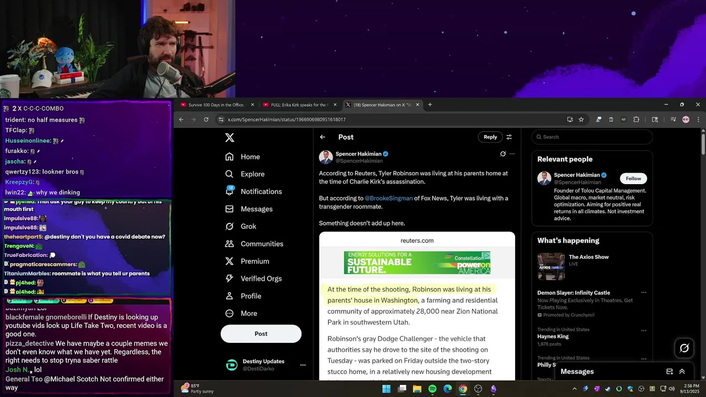Open File Explorer from taskbar

[x=417, y=389]
